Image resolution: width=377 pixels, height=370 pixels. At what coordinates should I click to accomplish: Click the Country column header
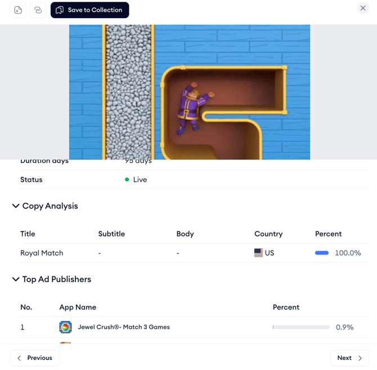268,234
